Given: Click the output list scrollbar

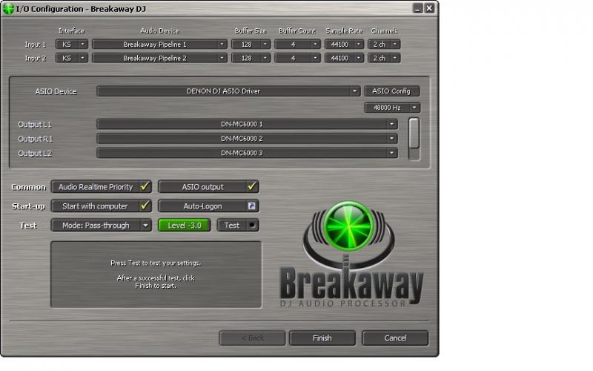Looking at the screenshot, I should 414,134.
